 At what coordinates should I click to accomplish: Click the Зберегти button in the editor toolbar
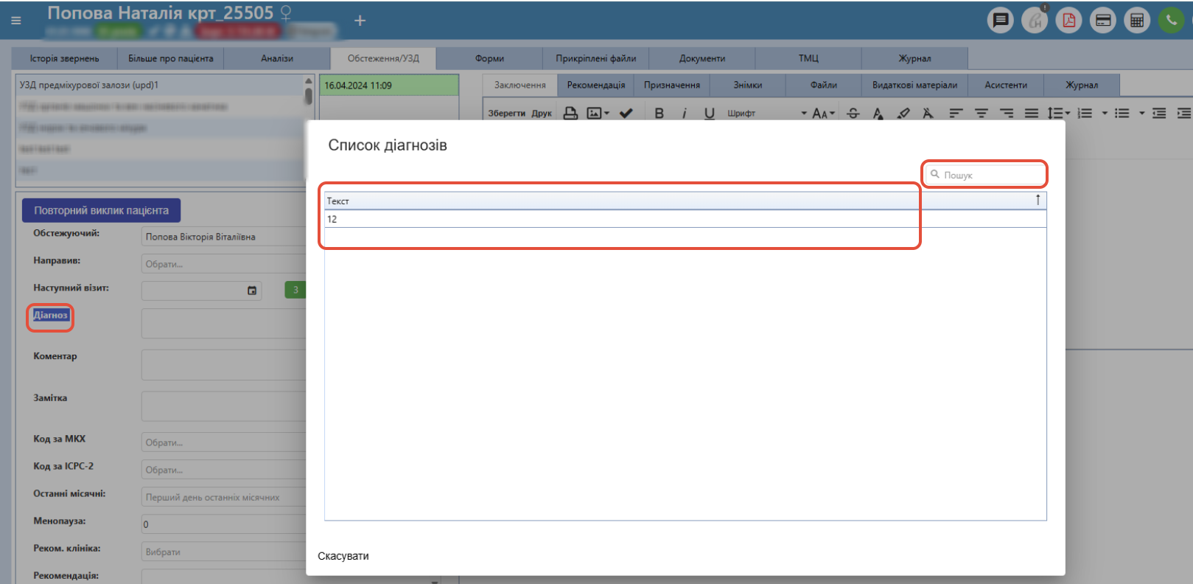point(507,113)
